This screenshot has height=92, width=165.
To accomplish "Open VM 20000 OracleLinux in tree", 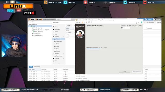I will click(42, 30).
